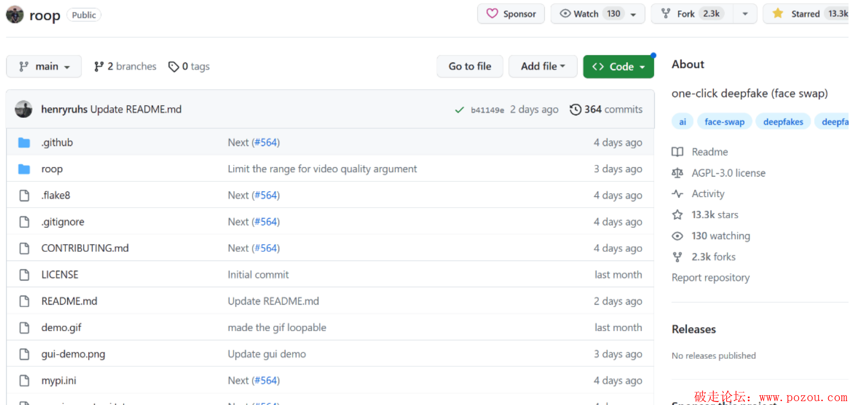The height and width of the screenshot is (405, 850).
Task: Click the .gitignore file icon
Action: [24, 222]
